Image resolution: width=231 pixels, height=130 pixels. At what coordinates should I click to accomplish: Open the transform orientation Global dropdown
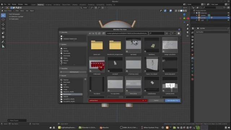pos(85,8)
